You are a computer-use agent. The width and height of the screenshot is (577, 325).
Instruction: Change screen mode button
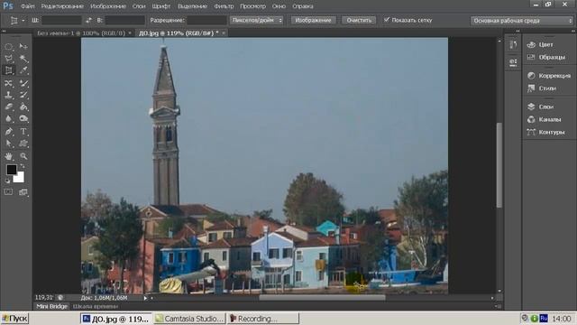(23, 192)
